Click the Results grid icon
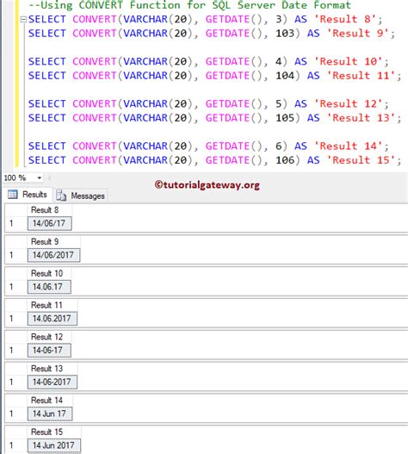 12,195
